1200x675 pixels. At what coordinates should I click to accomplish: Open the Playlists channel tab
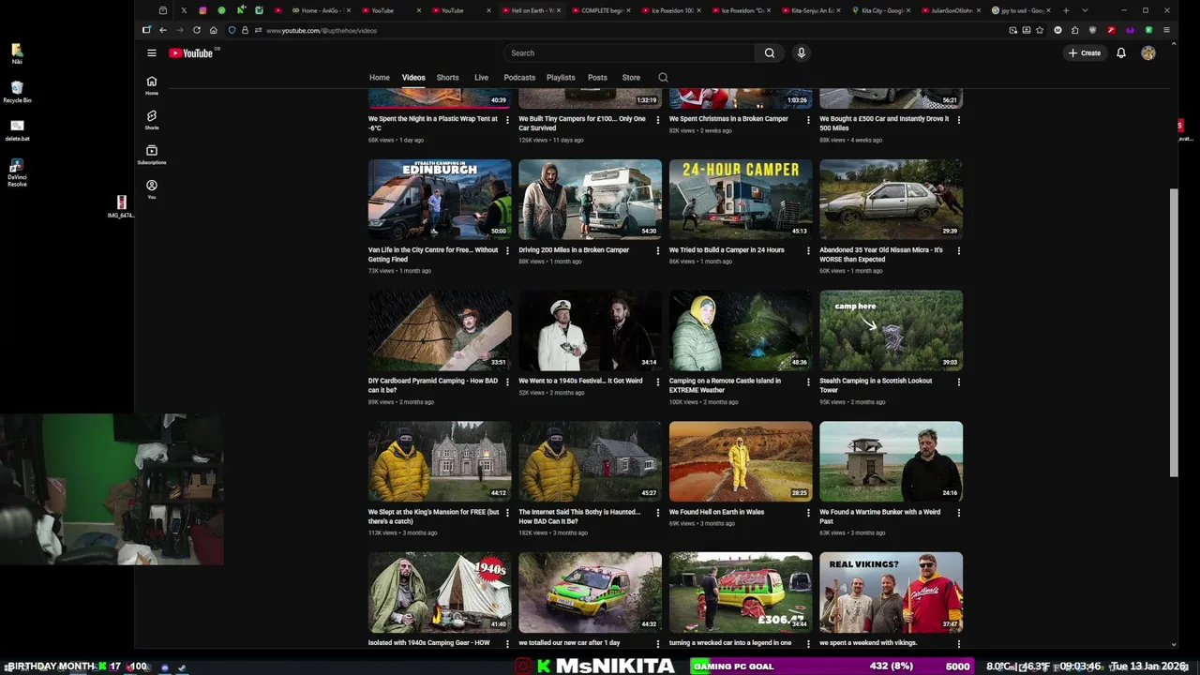pyautogui.click(x=561, y=78)
